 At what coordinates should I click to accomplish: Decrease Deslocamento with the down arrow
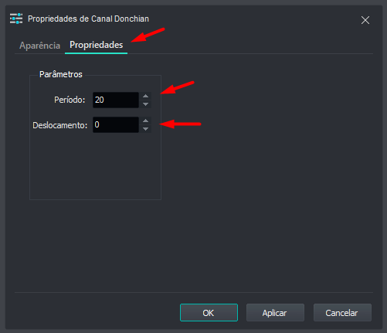click(x=145, y=129)
